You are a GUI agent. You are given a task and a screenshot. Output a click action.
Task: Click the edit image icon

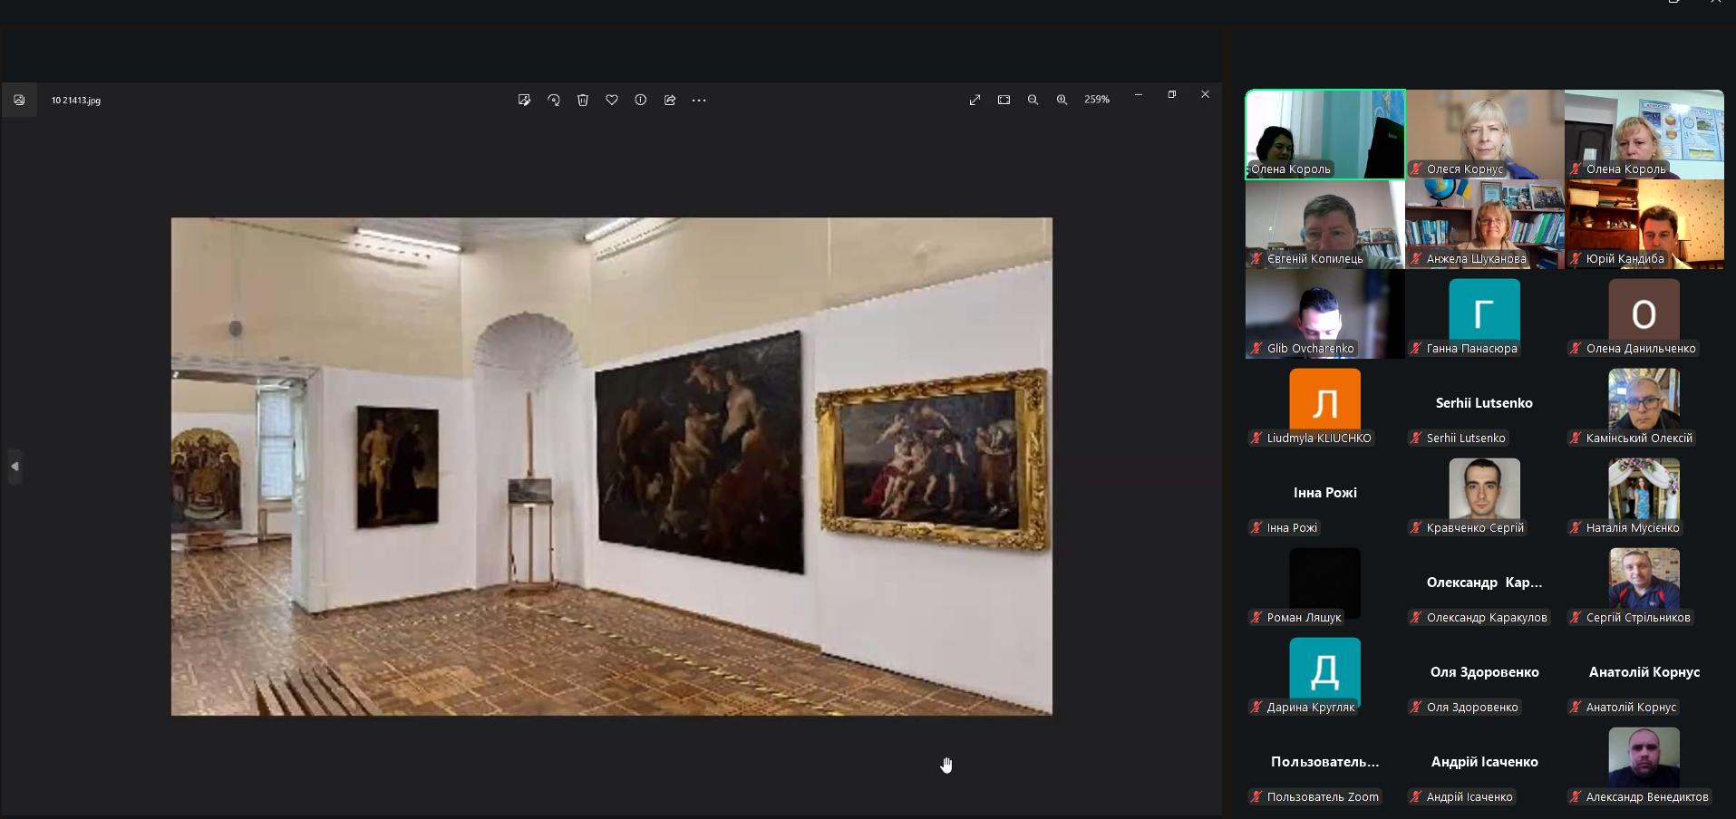pyautogui.click(x=524, y=101)
